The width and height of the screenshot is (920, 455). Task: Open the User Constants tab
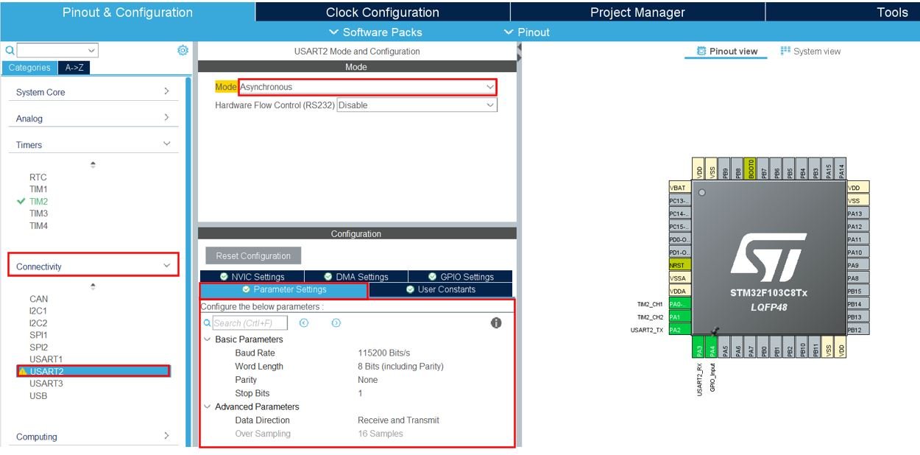(x=441, y=290)
